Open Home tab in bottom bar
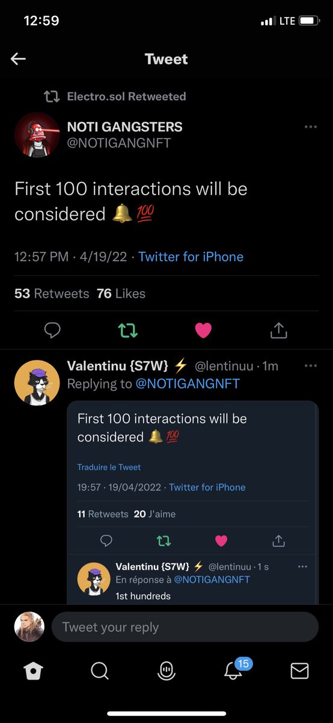Screen dimensions: 333x723 (x=33, y=671)
